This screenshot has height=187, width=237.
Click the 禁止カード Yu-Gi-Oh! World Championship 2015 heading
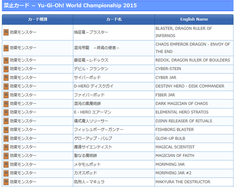pos(70,5)
